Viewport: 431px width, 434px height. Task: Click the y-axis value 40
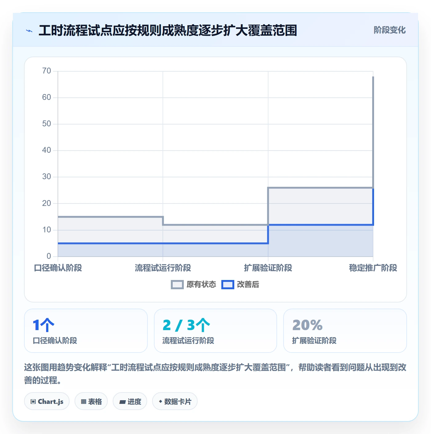[x=46, y=150]
